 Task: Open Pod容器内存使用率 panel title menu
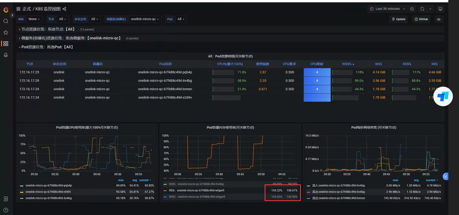pos(230,127)
